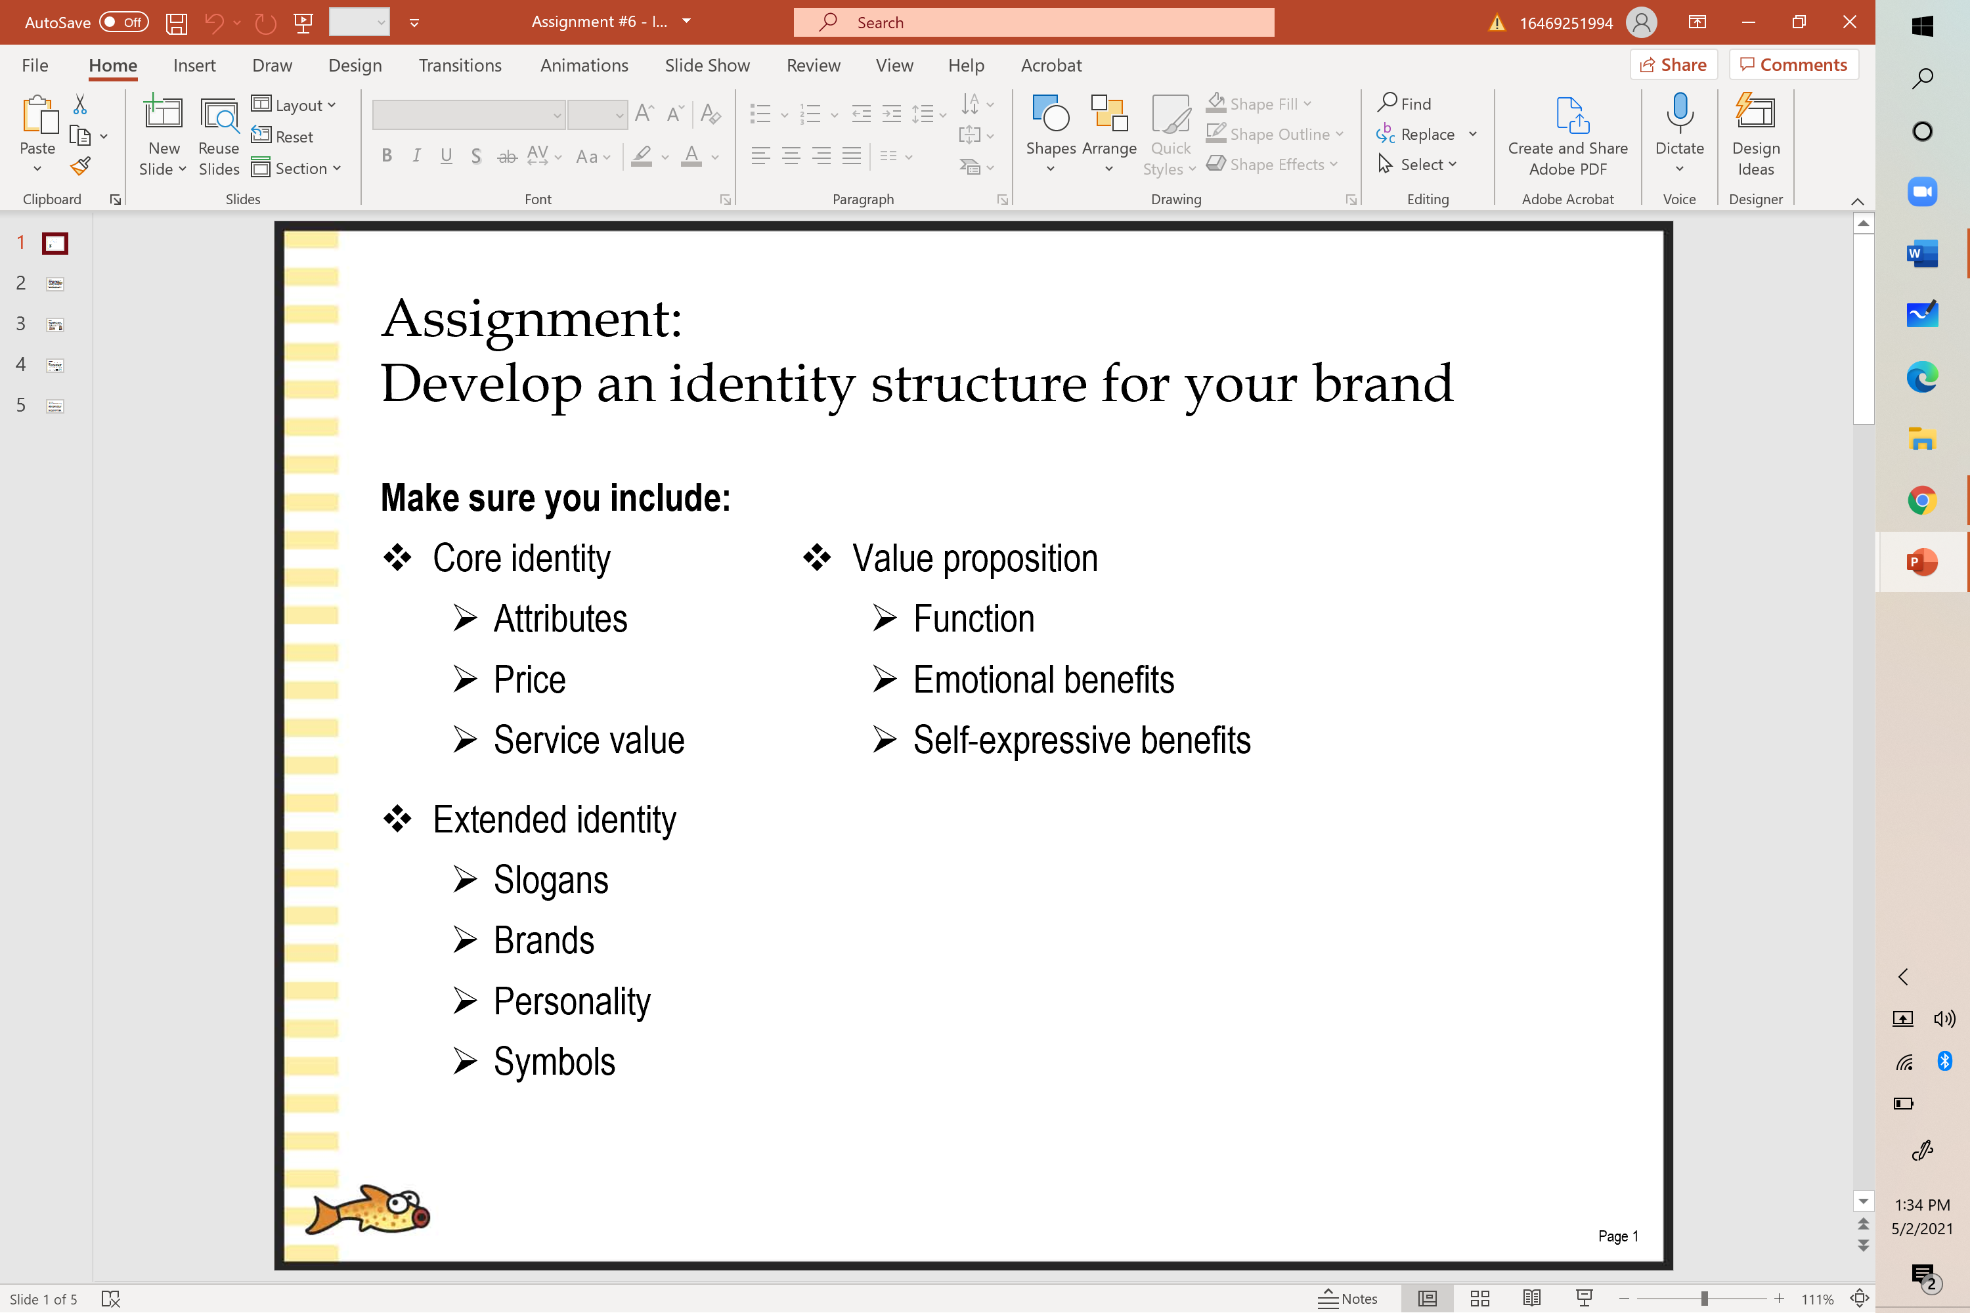Start slideshow from beginning icon
This screenshot has width=1970, height=1313.
pos(304,22)
